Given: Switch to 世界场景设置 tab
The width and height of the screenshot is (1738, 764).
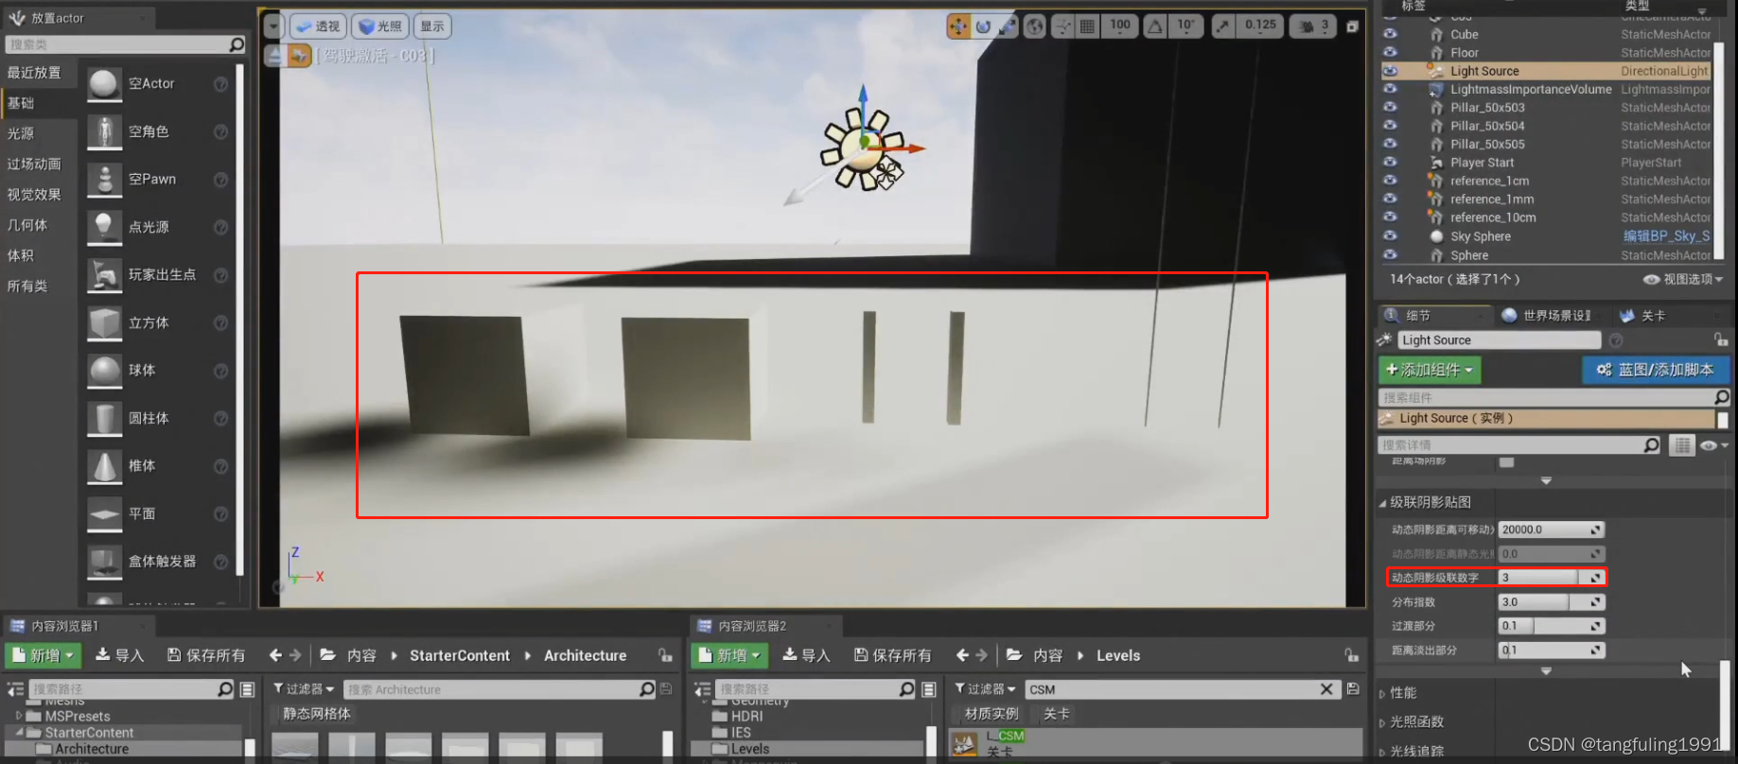Looking at the screenshot, I should (1548, 316).
